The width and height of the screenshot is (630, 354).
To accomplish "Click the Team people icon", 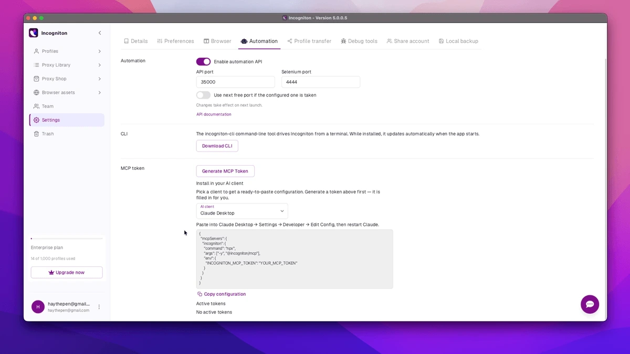I will tap(36, 106).
